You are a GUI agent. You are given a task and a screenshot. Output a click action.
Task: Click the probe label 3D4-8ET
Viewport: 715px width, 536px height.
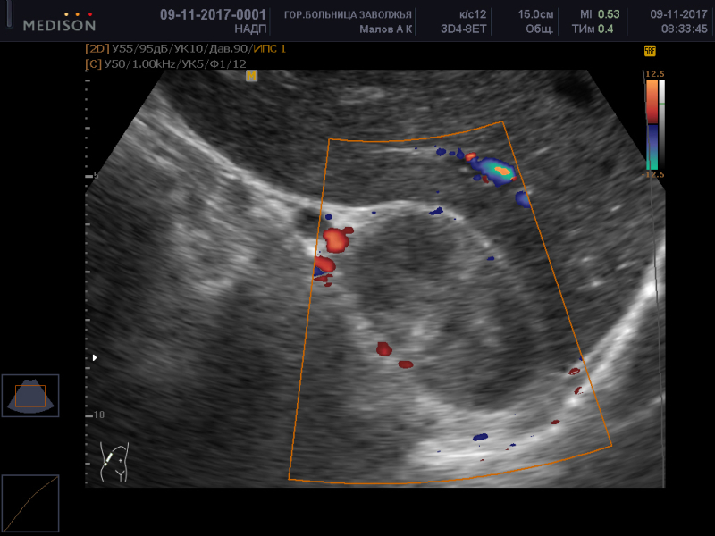tap(463, 29)
